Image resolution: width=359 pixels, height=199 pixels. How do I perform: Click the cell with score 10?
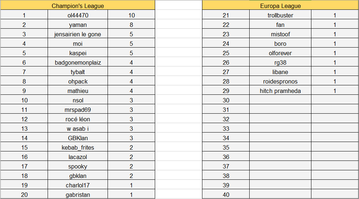click(x=131, y=15)
